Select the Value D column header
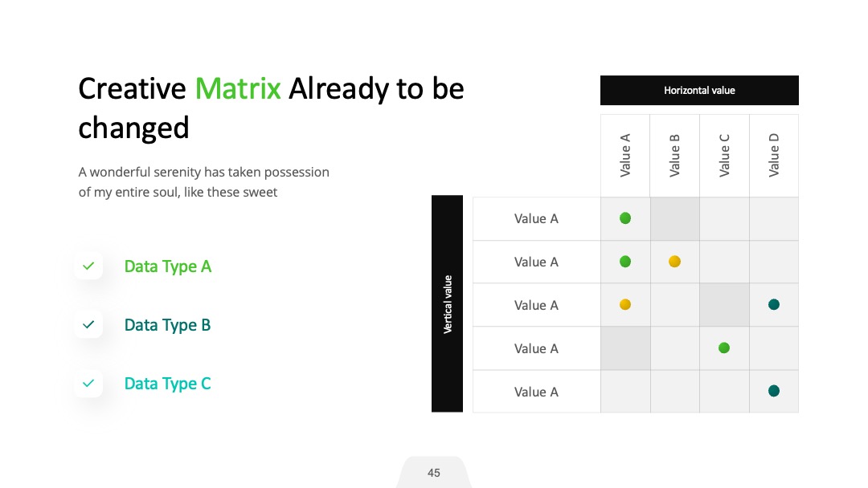868x488 pixels. tap(774, 155)
